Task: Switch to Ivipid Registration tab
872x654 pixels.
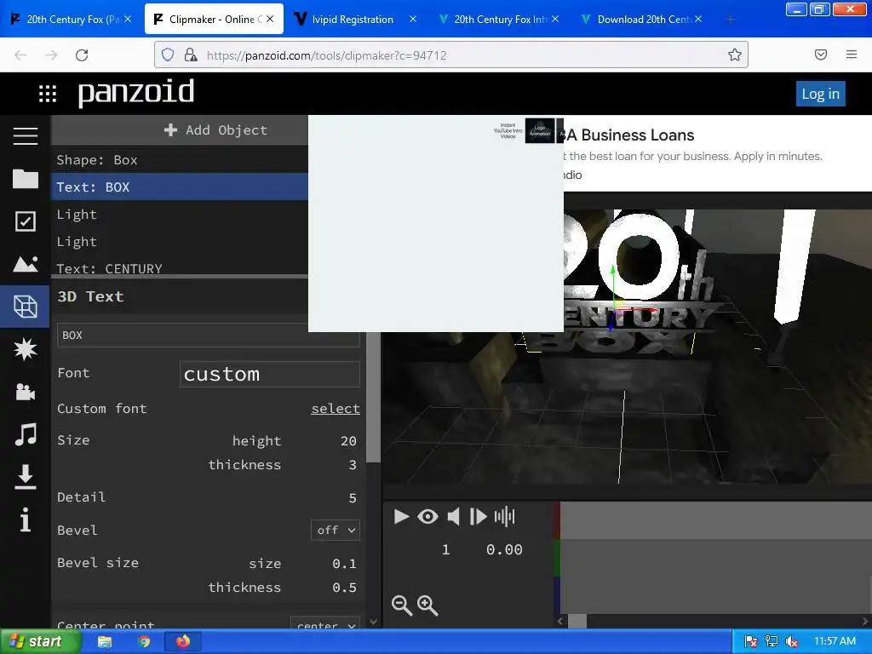Action: tap(353, 19)
